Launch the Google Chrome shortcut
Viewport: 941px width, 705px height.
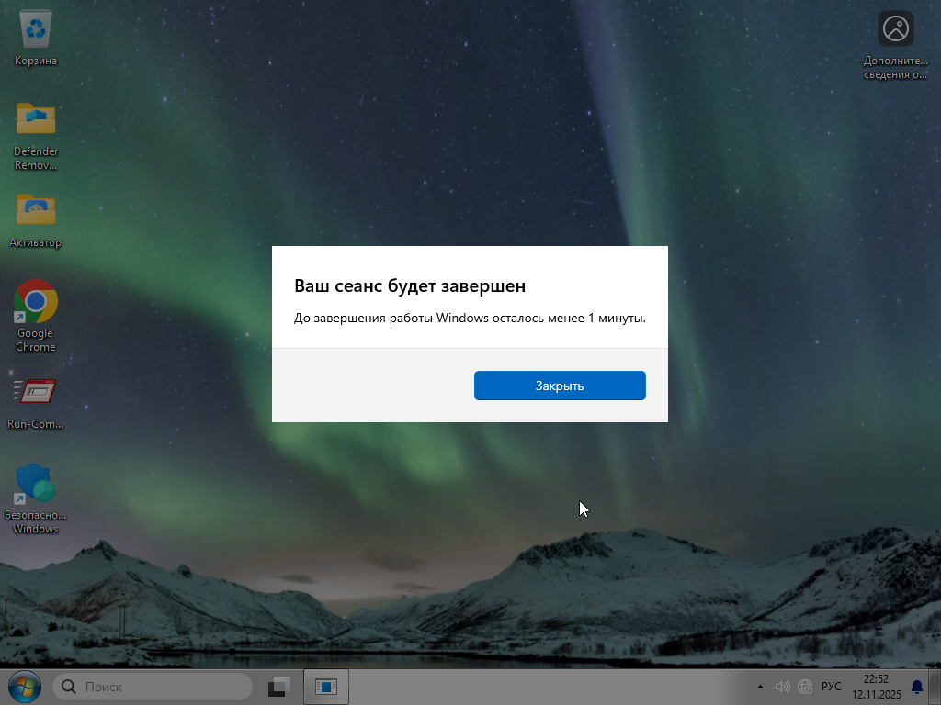[36, 302]
